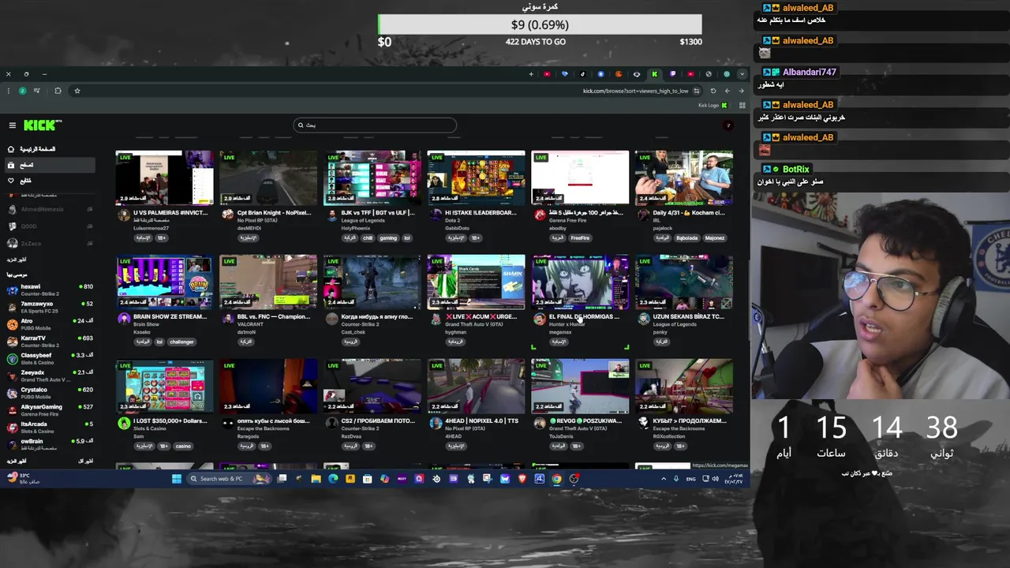Open 7amzawyxo recommended channel in sidebar
Image resolution: width=1010 pixels, height=568 pixels.
click(x=49, y=307)
